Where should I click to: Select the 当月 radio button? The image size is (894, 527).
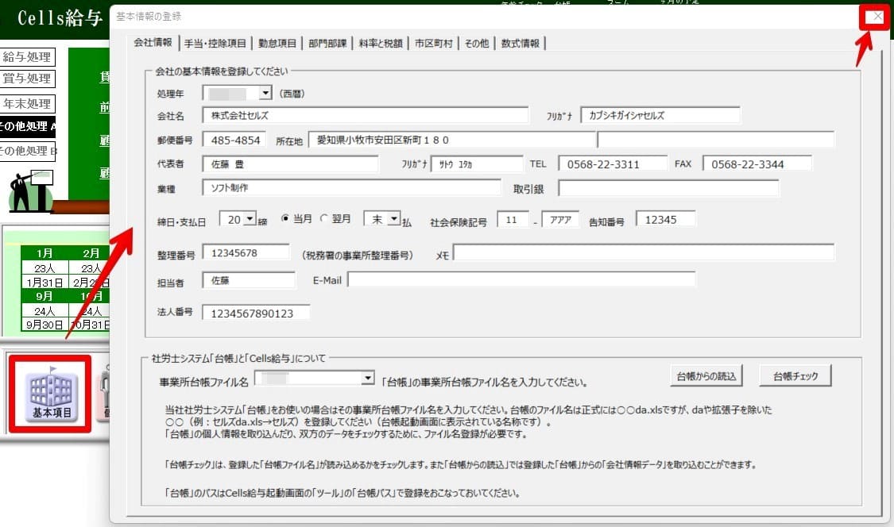(x=285, y=220)
